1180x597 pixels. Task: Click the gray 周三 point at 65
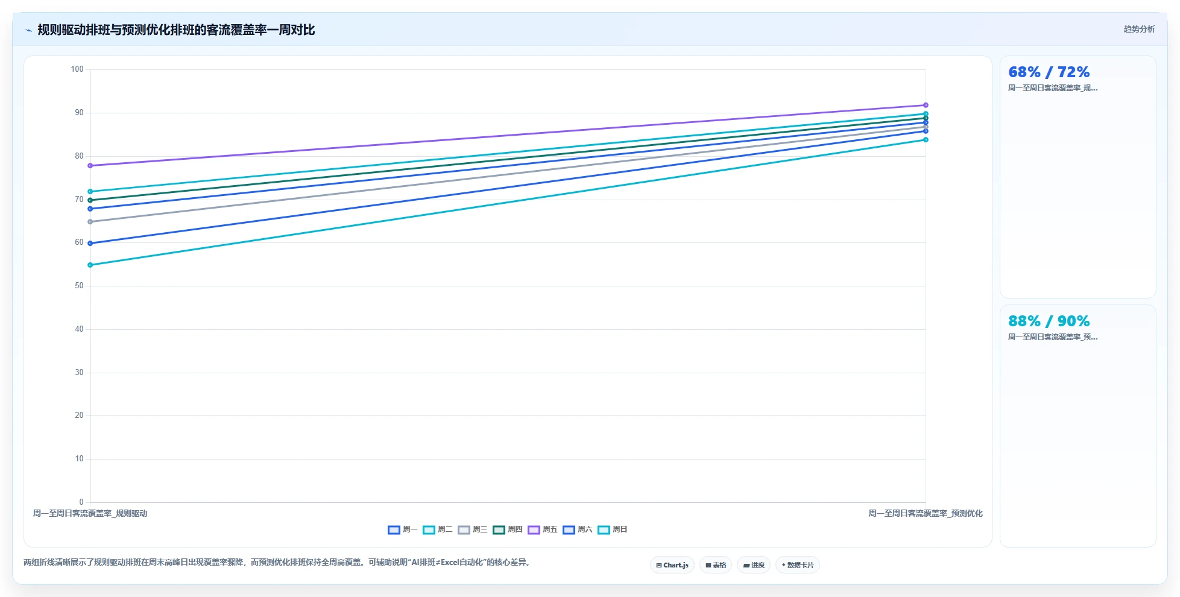(90, 222)
